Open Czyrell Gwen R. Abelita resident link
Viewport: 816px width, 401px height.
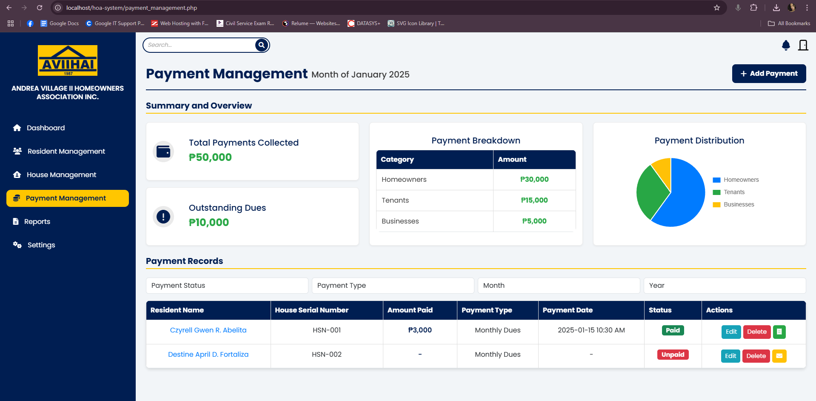[208, 330]
